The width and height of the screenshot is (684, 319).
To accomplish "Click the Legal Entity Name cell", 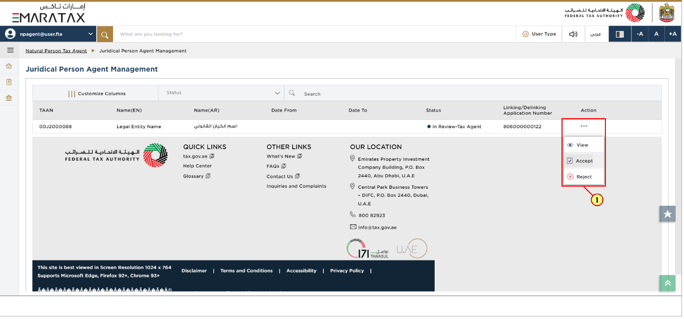I will point(139,127).
